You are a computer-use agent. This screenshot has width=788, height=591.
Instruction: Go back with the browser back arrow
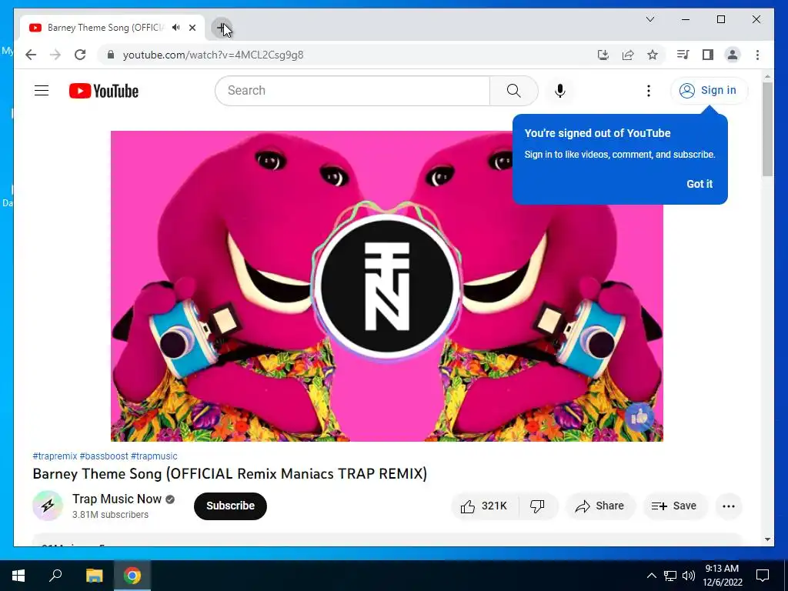point(31,55)
